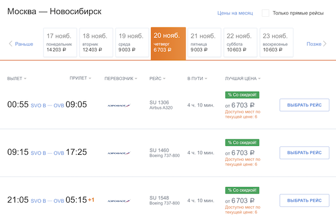This screenshot has height=224, width=336.
Task: Switch to 21 нояб. пятница date tab
Action: pyautogui.click(x=204, y=43)
